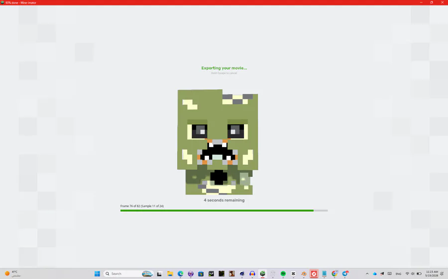Launch Microsoft Edge from the taskbar
Image resolution: width=448 pixels, height=279 pixels.
(x=180, y=274)
